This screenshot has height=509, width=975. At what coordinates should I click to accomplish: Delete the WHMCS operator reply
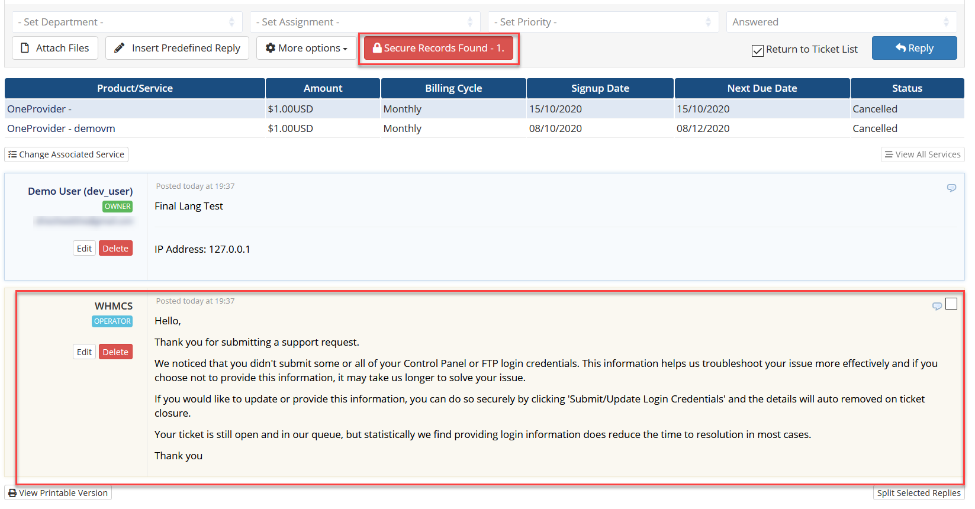click(115, 352)
